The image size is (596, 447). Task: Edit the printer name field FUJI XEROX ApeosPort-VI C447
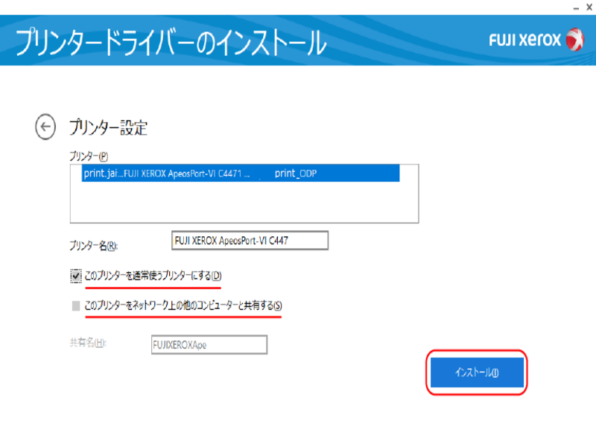coord(250,241)
